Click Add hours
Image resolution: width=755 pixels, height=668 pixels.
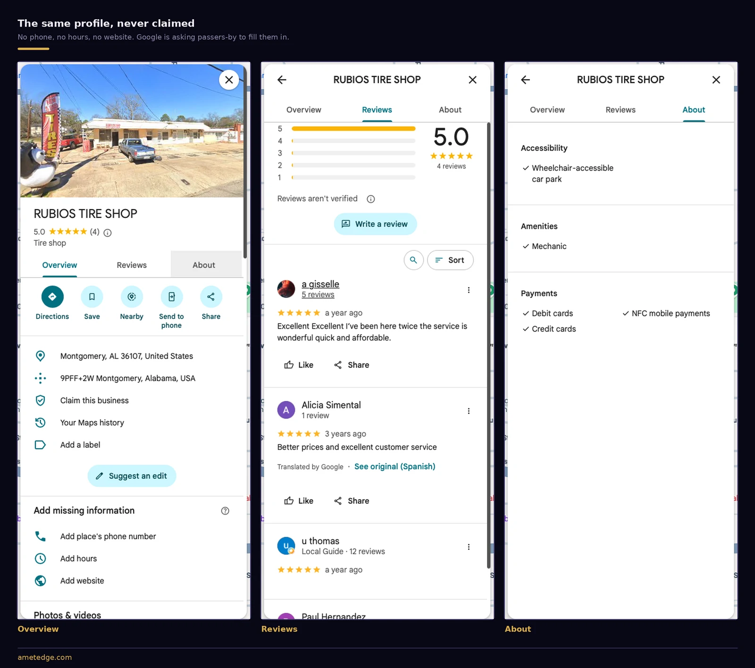pyautogui.click(x=78, y=559)
